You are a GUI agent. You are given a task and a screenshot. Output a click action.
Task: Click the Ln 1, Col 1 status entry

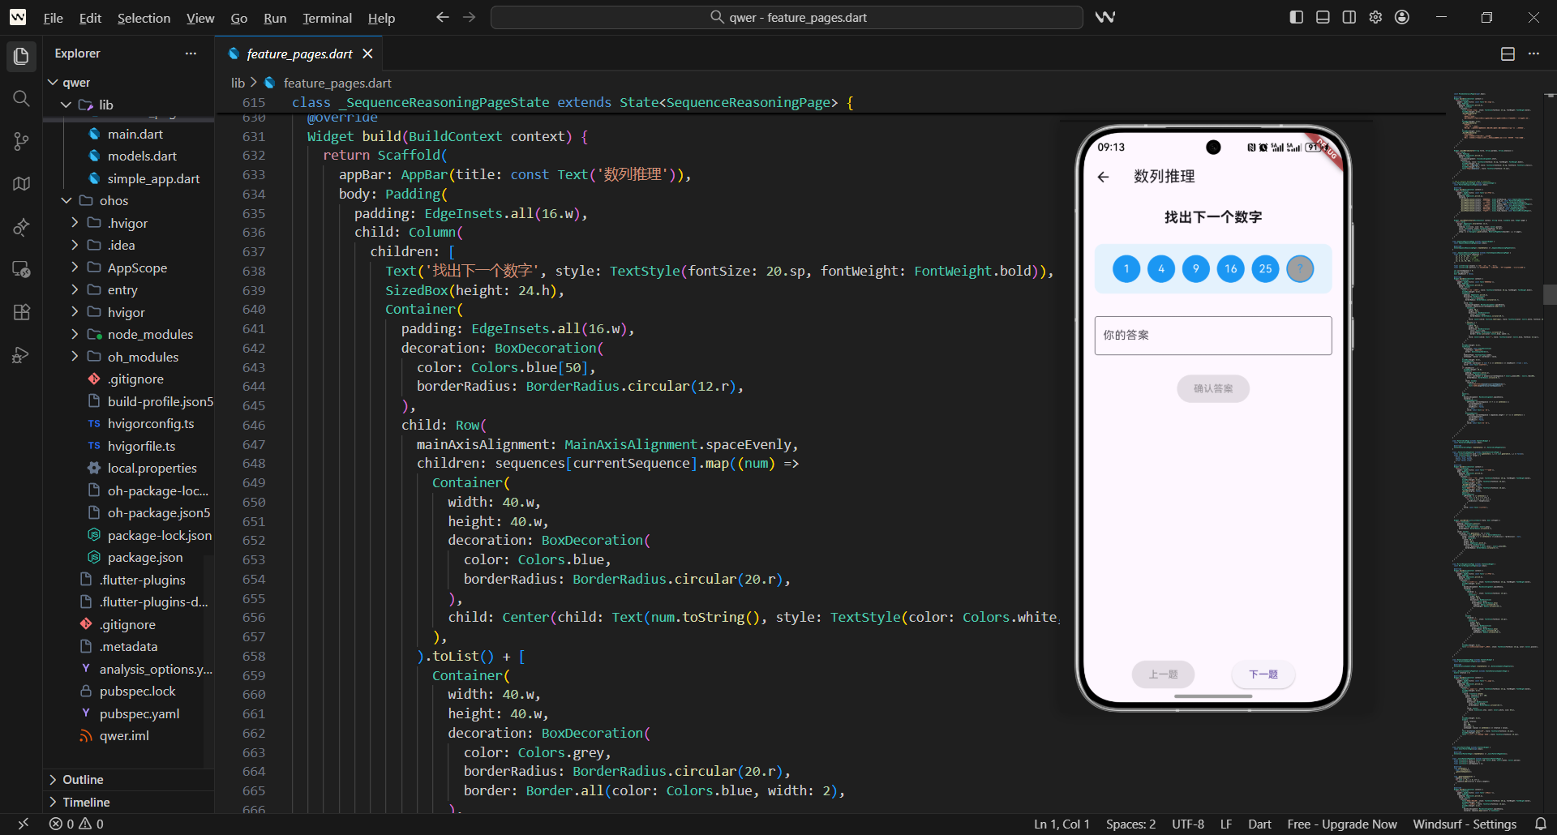1062,824
